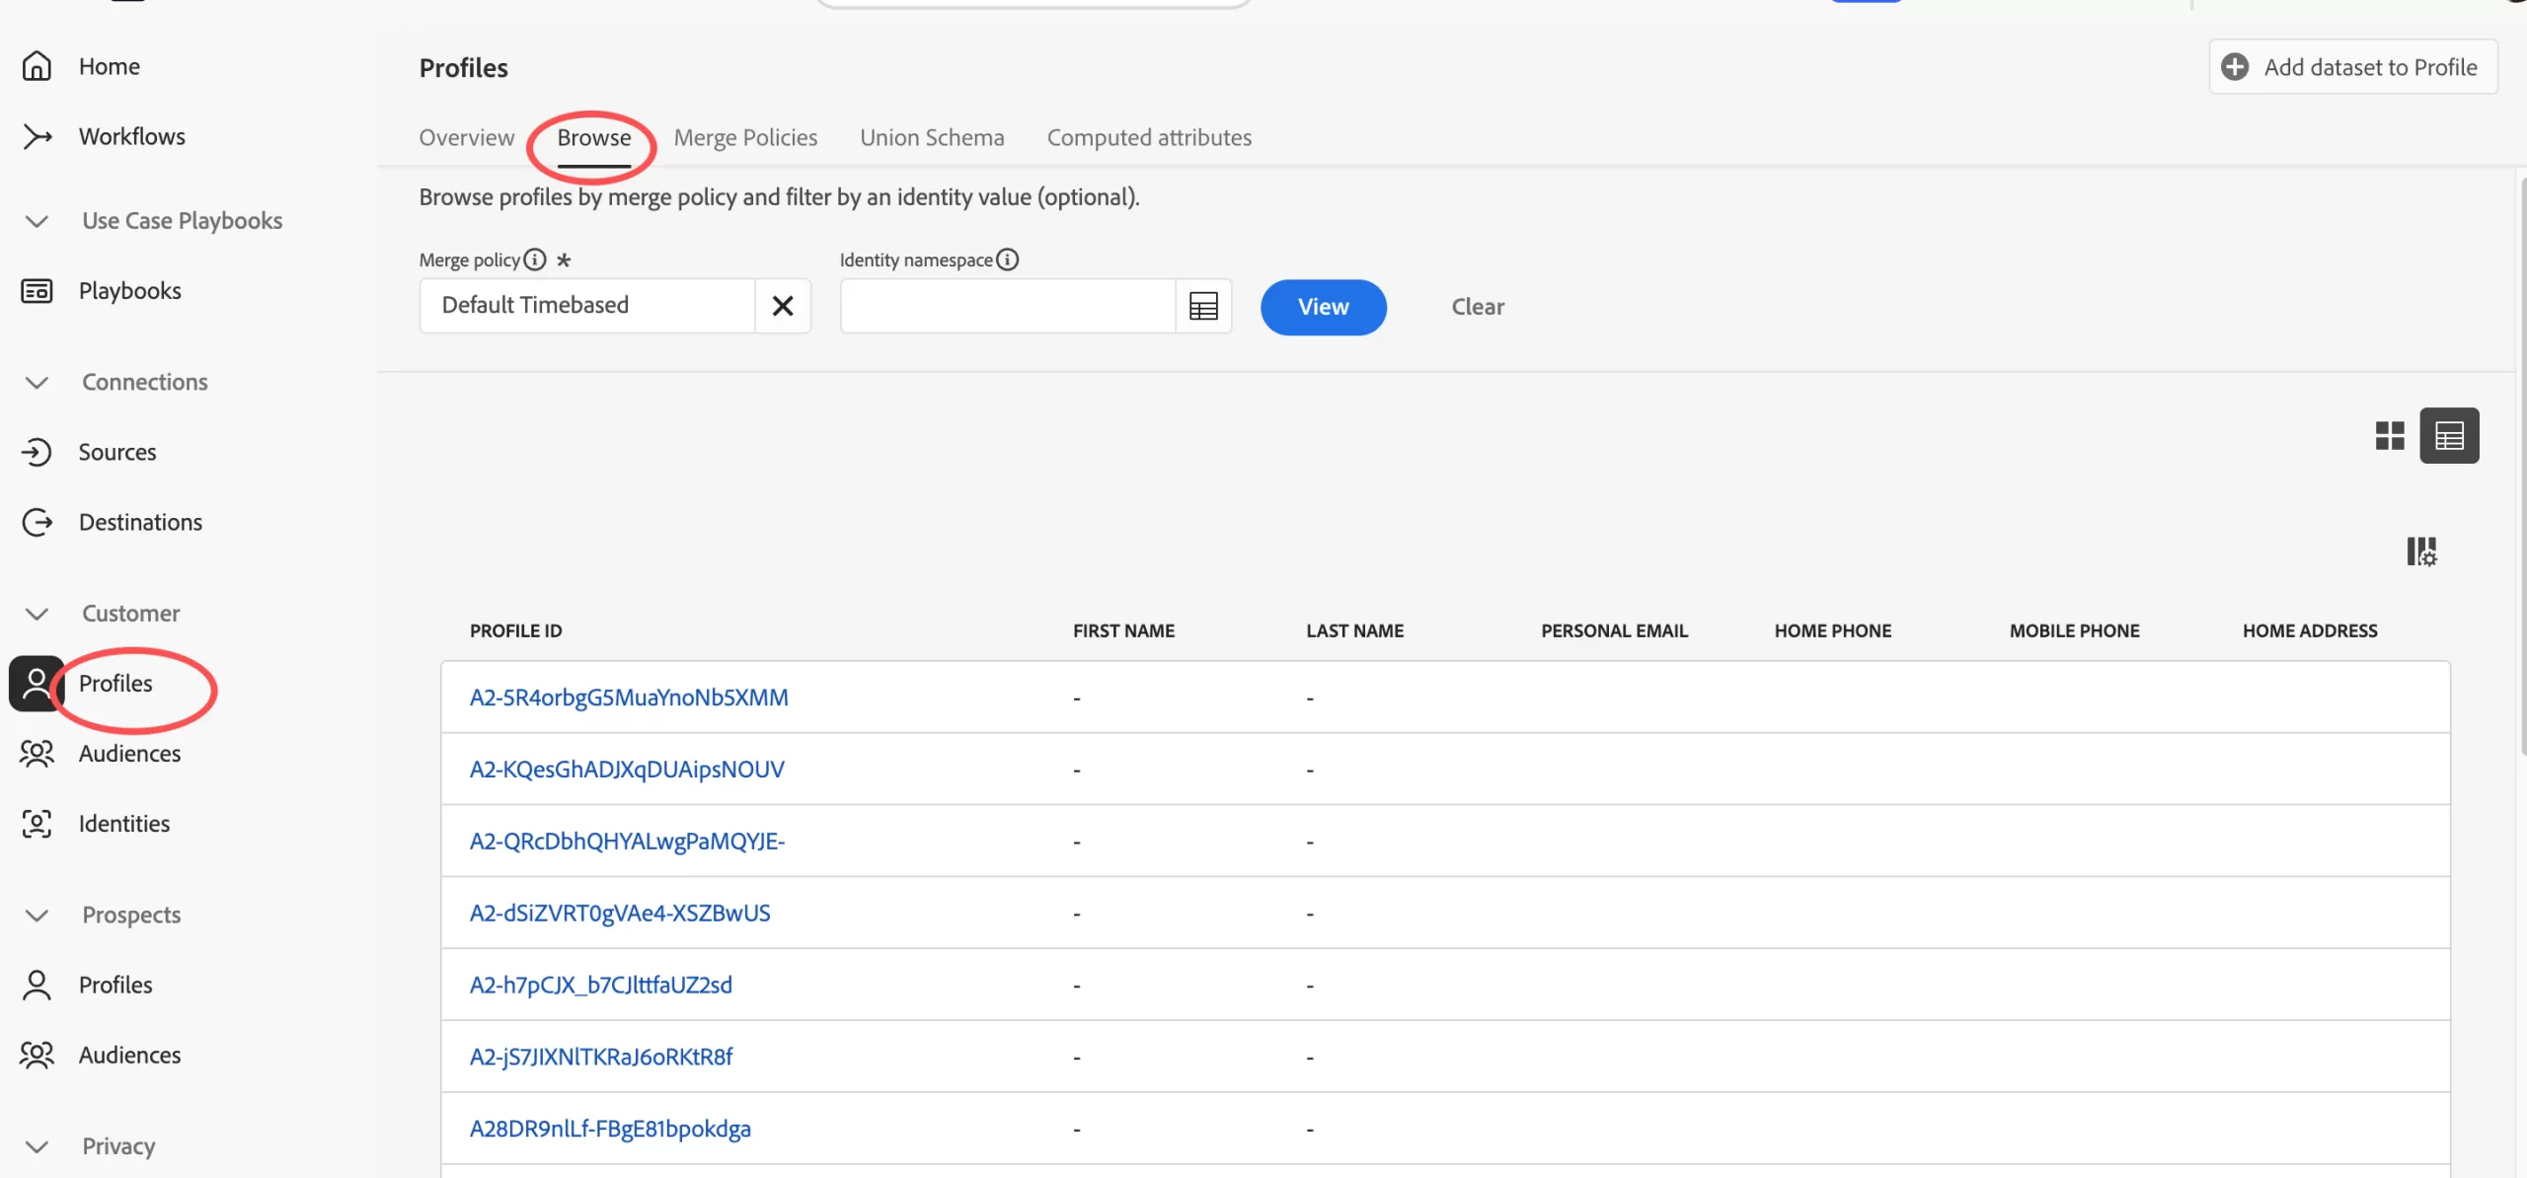The image size is (2527, 1178).
Task: Click the Merge policy info icon
Action: coord(535,259)
